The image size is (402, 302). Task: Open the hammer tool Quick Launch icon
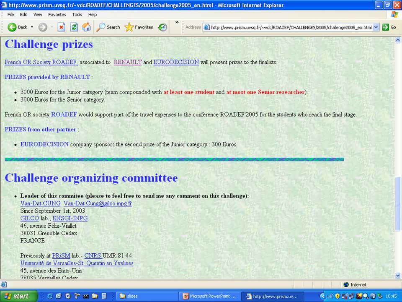point(77,296)
